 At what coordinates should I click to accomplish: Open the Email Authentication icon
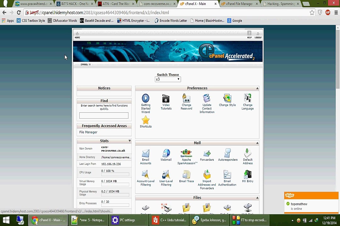pyautogui.click(x=227, y=175)
